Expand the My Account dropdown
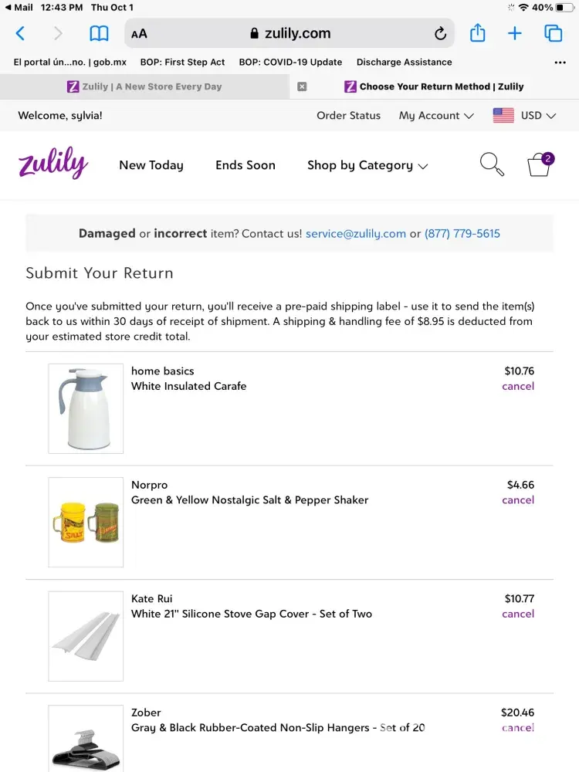This screenshot has width=579, height=772. click(435, 116)
